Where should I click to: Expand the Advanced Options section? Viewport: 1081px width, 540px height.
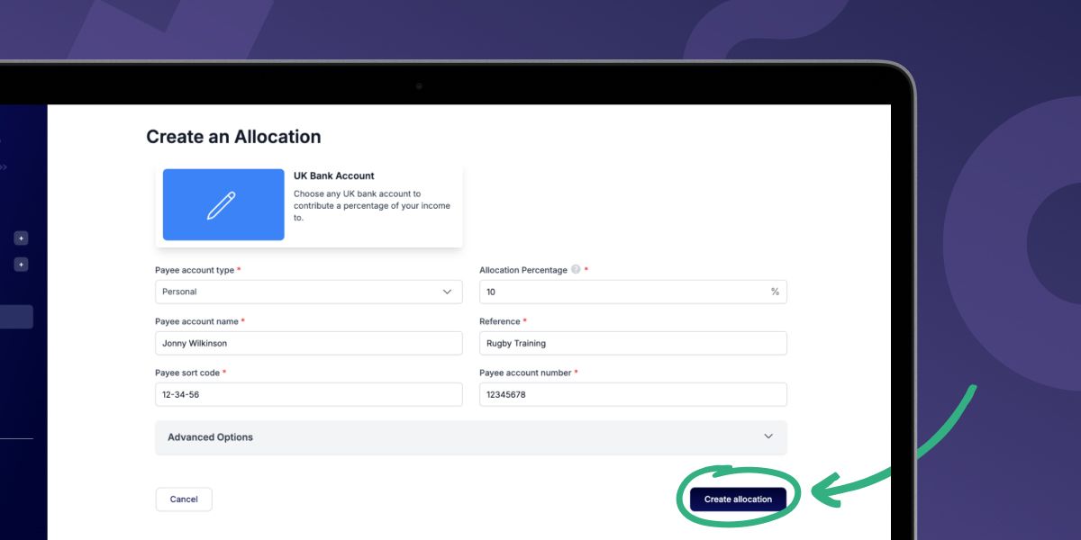coord(470,436)
